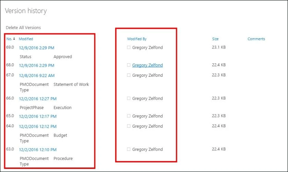Click PMODocument Type label under version 64.0
The height and width of the screenshot is (172, 288).
[x=34, y=138]
